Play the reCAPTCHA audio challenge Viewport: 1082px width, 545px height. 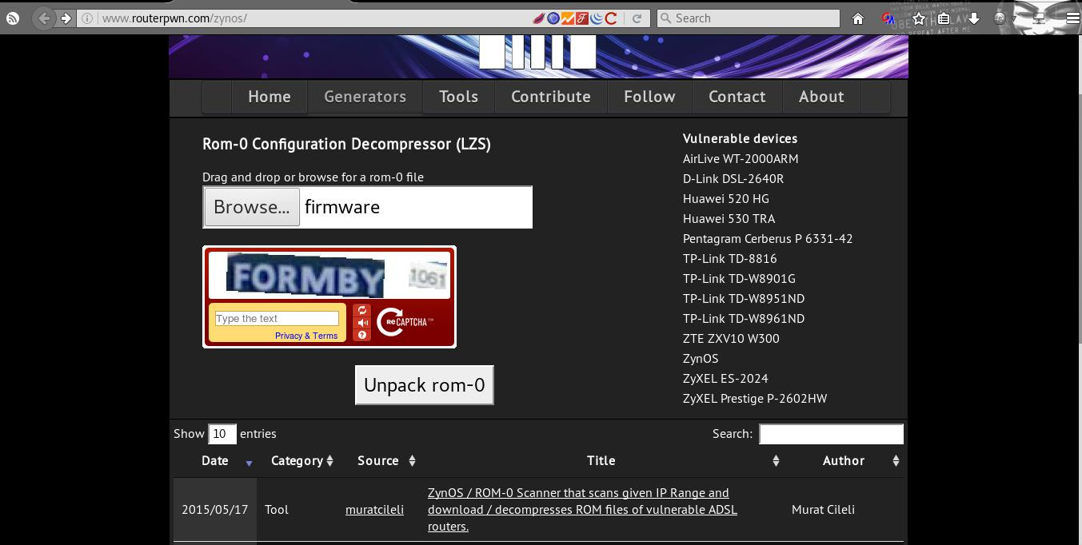362,323
